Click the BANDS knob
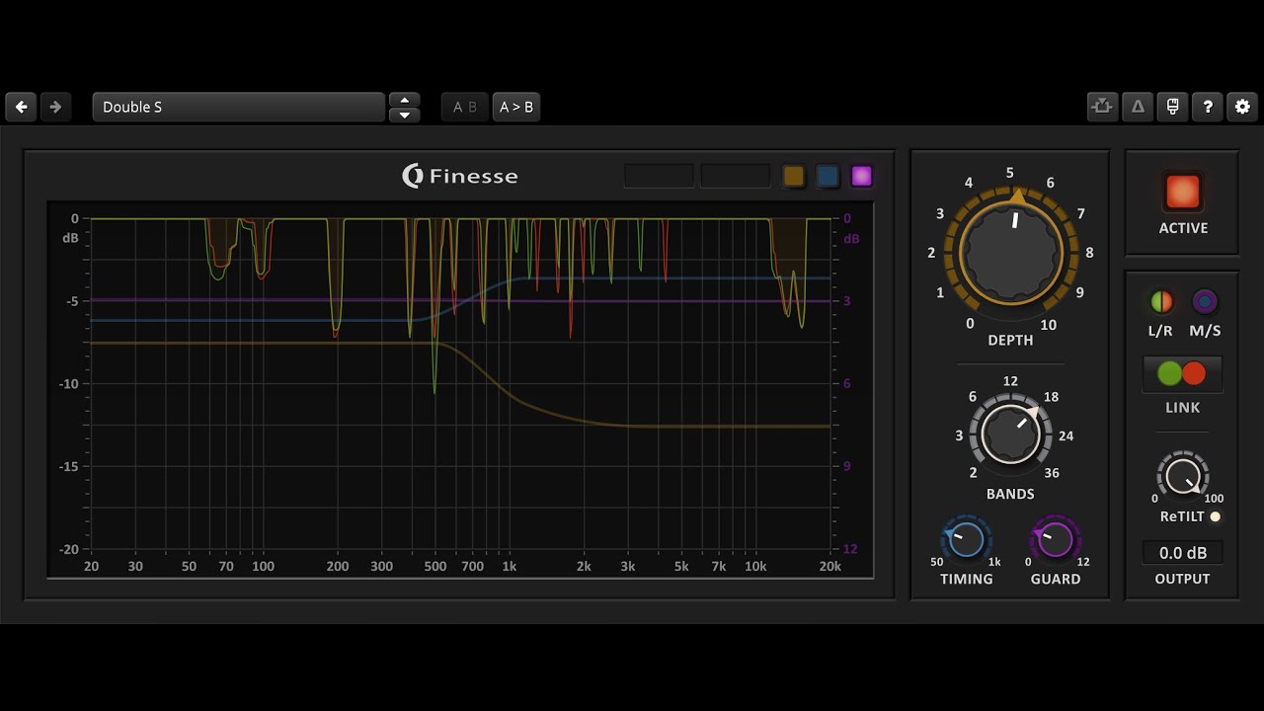Screen dimensions: 1264x711 click(1010, 434)
